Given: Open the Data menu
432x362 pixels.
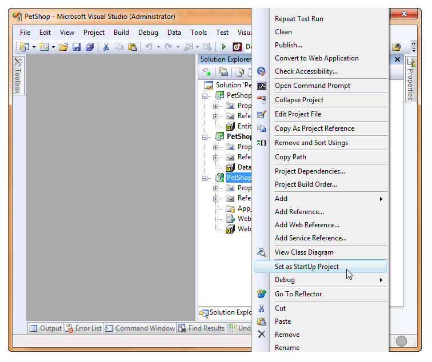Looking at the screenshot, I should pos(174,33).
